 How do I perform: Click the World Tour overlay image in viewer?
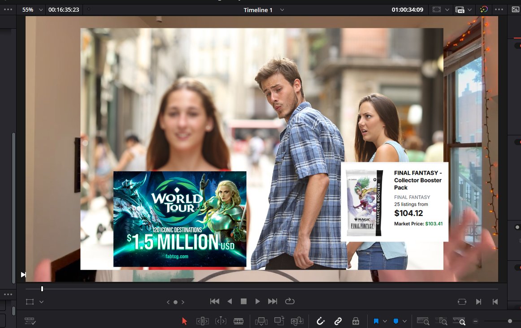180,219
